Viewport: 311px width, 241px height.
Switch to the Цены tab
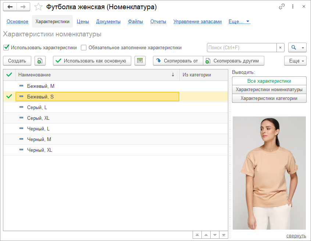coord(83,22)
